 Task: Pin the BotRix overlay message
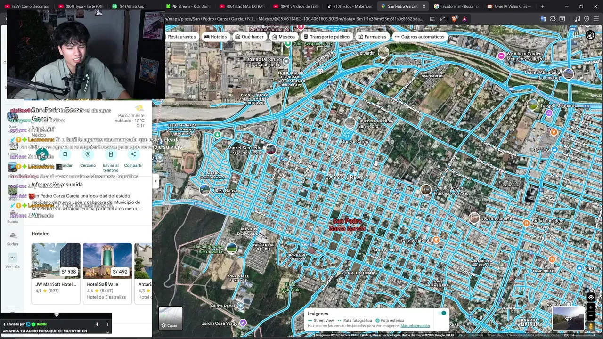pos(97,324)
